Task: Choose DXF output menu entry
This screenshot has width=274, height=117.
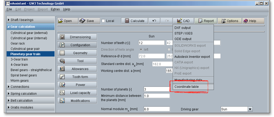Action: pyautogui.click(x=182, y=28)
